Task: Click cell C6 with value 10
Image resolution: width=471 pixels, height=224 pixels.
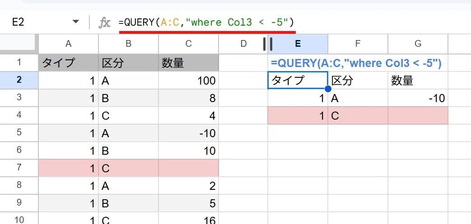Action: tap(189, 150)
